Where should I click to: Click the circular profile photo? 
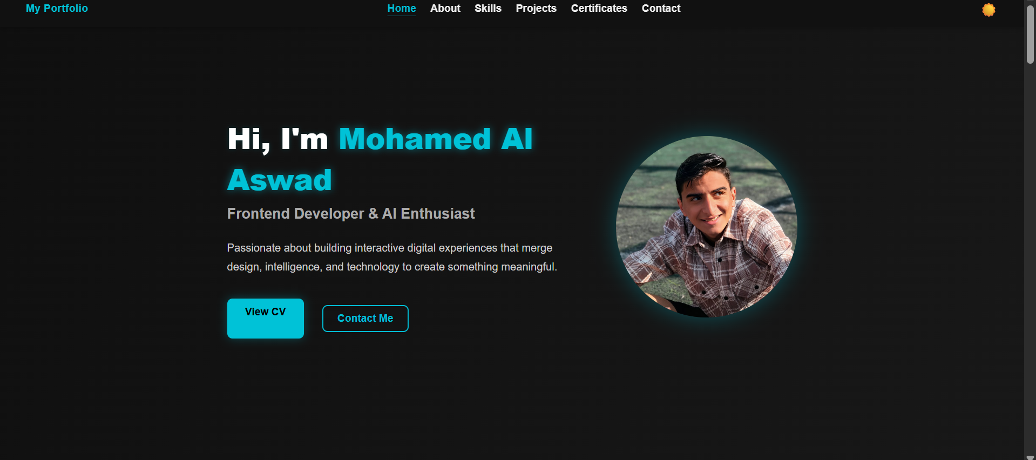pyautogui.click(x=707, y=227)
